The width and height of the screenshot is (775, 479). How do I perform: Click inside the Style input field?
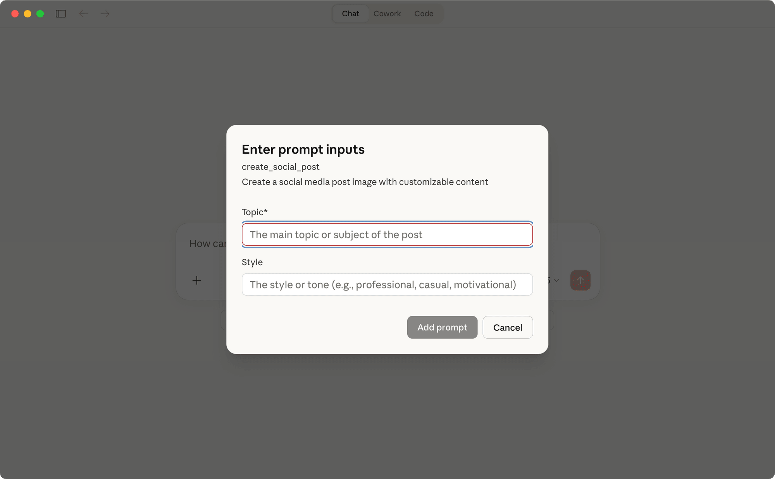[387, 284]
